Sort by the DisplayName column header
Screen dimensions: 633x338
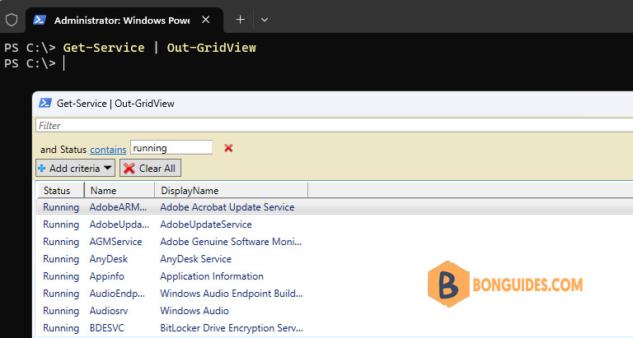[x=232, y=190]
